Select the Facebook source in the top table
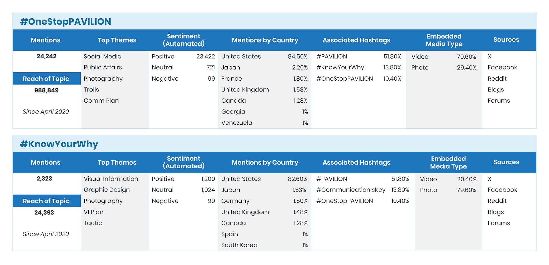549x265 pixels. coord(502,67)
